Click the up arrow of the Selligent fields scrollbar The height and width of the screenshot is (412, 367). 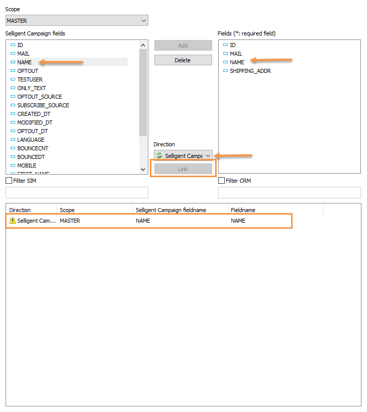coord(143,45)
